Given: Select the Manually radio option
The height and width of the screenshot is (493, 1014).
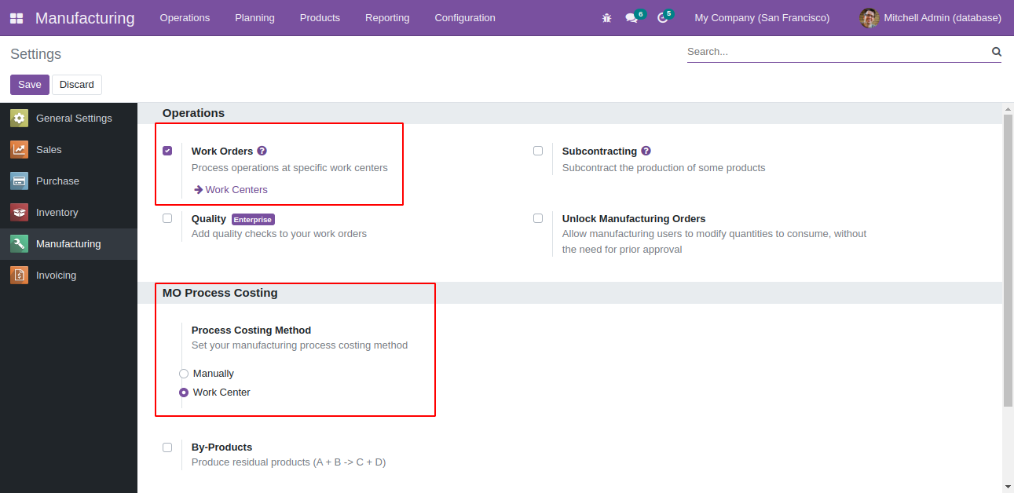Looking at the screenshot, I should 184,374.
